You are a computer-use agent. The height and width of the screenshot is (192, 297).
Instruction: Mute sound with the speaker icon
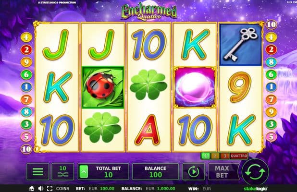tap(40, 189)
